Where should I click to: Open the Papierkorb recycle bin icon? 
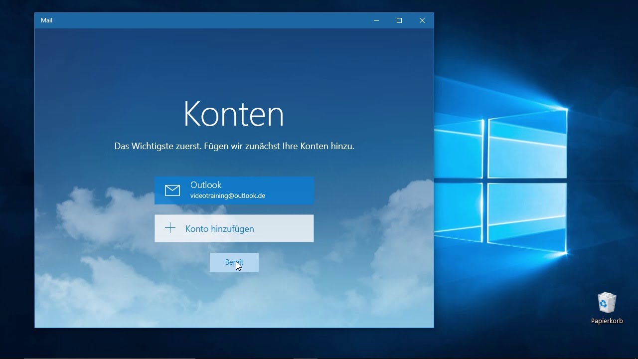[607, 303]
